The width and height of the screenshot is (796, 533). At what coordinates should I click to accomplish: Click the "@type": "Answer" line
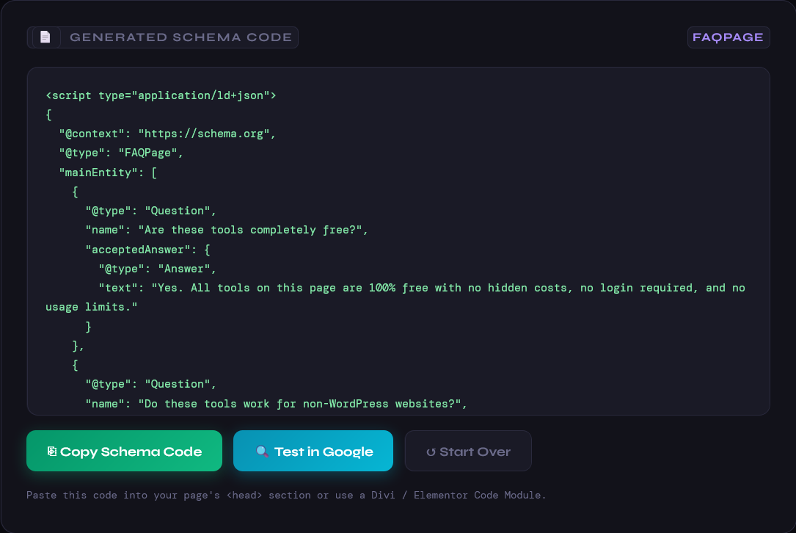[x=158, y=269]
